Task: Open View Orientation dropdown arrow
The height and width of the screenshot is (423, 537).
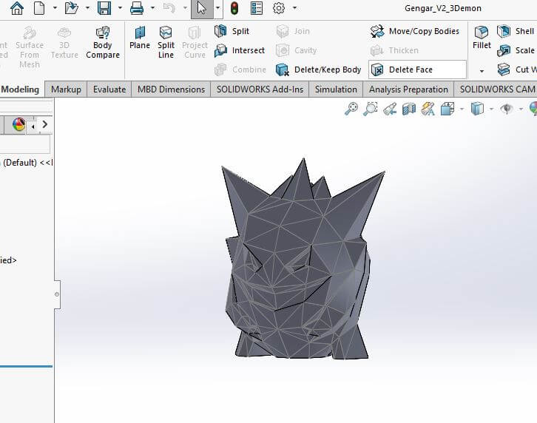Action: pyautogui.click(x=462, y=109)
